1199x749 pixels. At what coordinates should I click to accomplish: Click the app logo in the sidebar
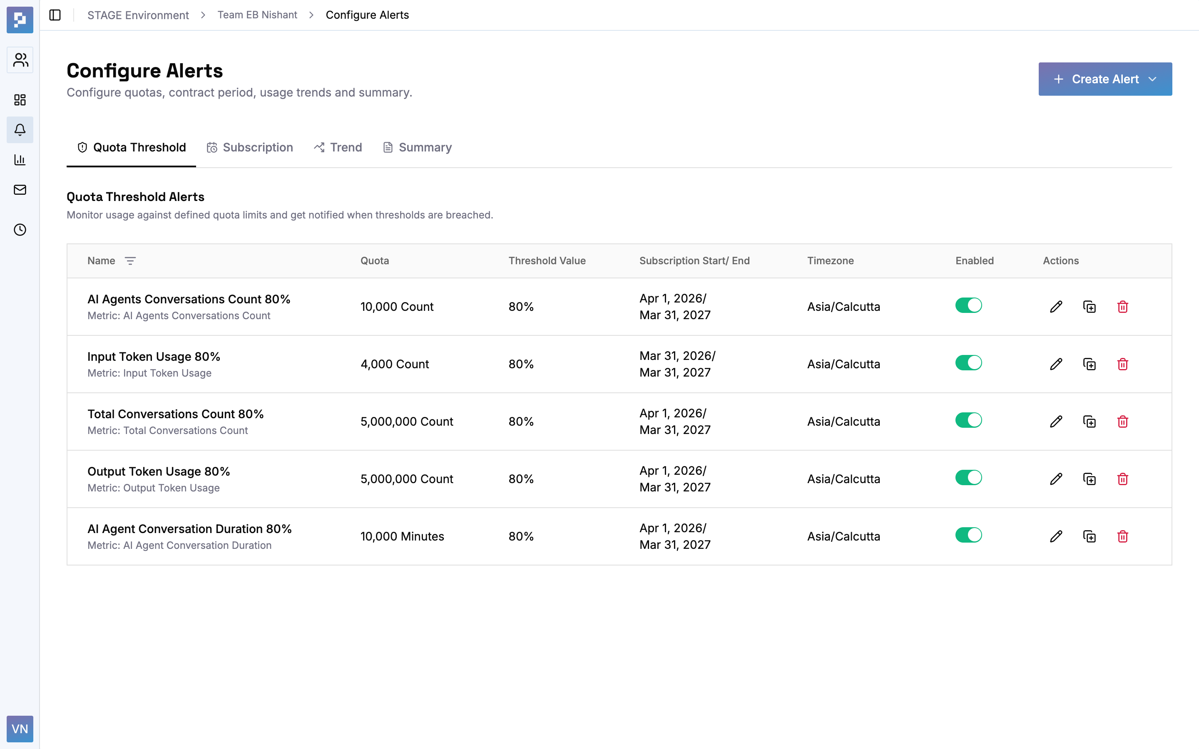[x=20, y=20]
